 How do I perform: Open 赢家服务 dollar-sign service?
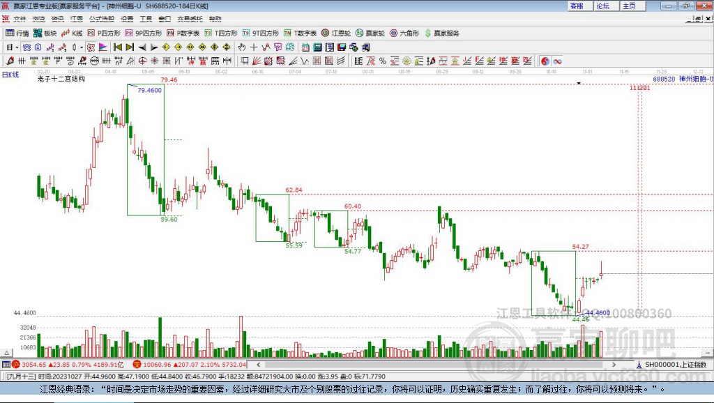point(441,33)
